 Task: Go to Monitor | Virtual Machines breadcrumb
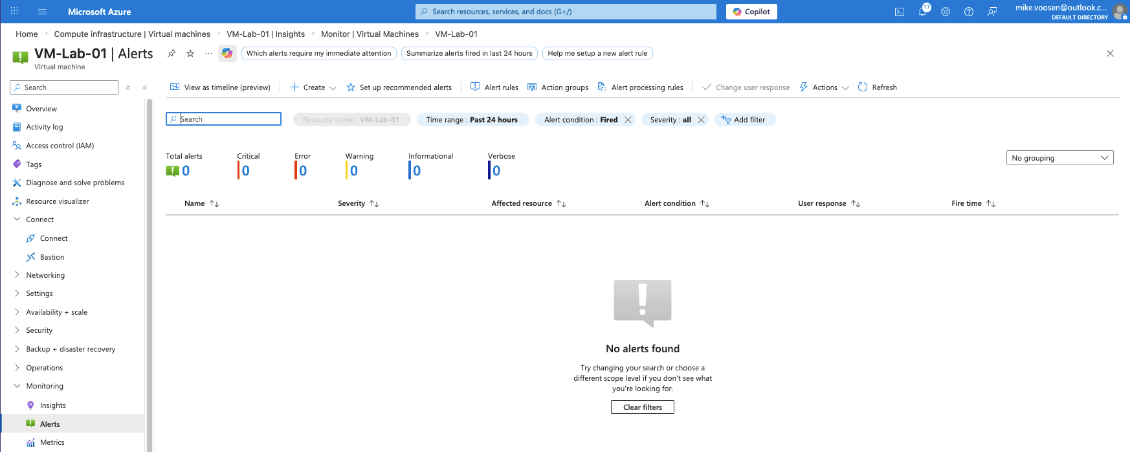[370, 34]
